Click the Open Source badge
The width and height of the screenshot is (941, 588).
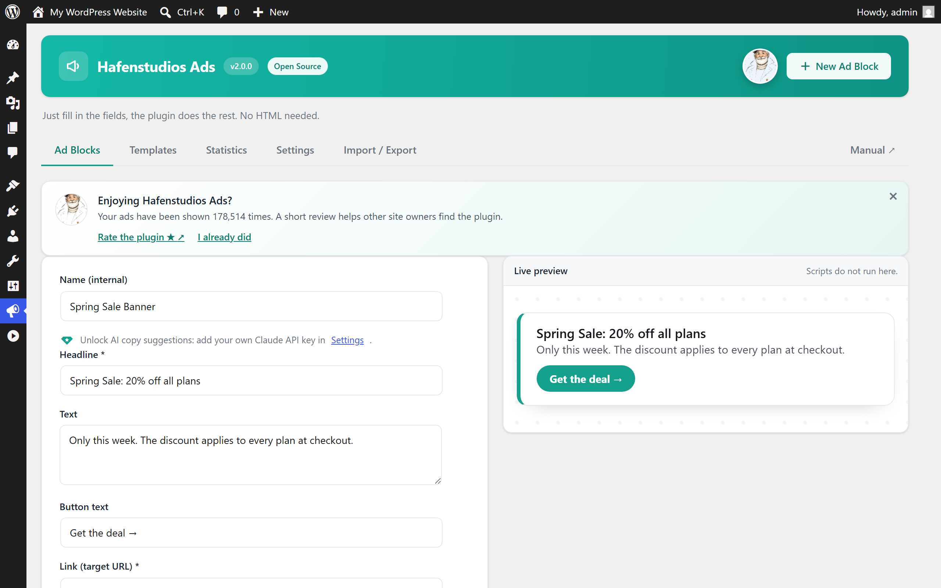point(297,66)
